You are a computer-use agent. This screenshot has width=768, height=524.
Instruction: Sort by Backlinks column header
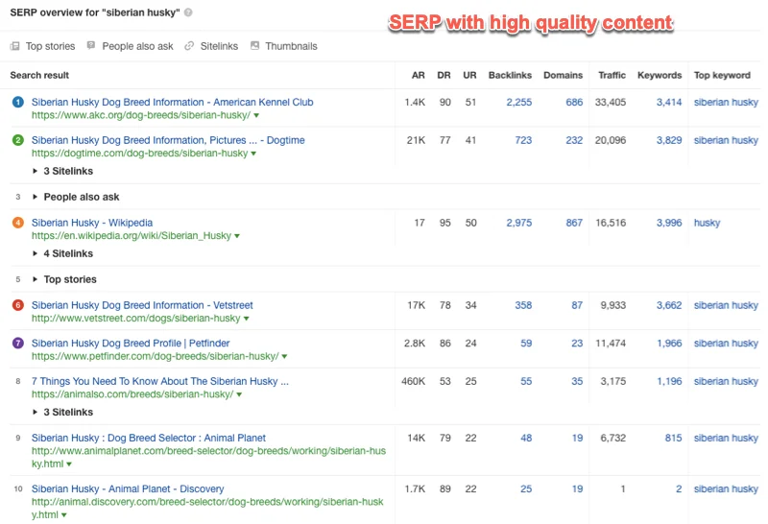(510, 75)
